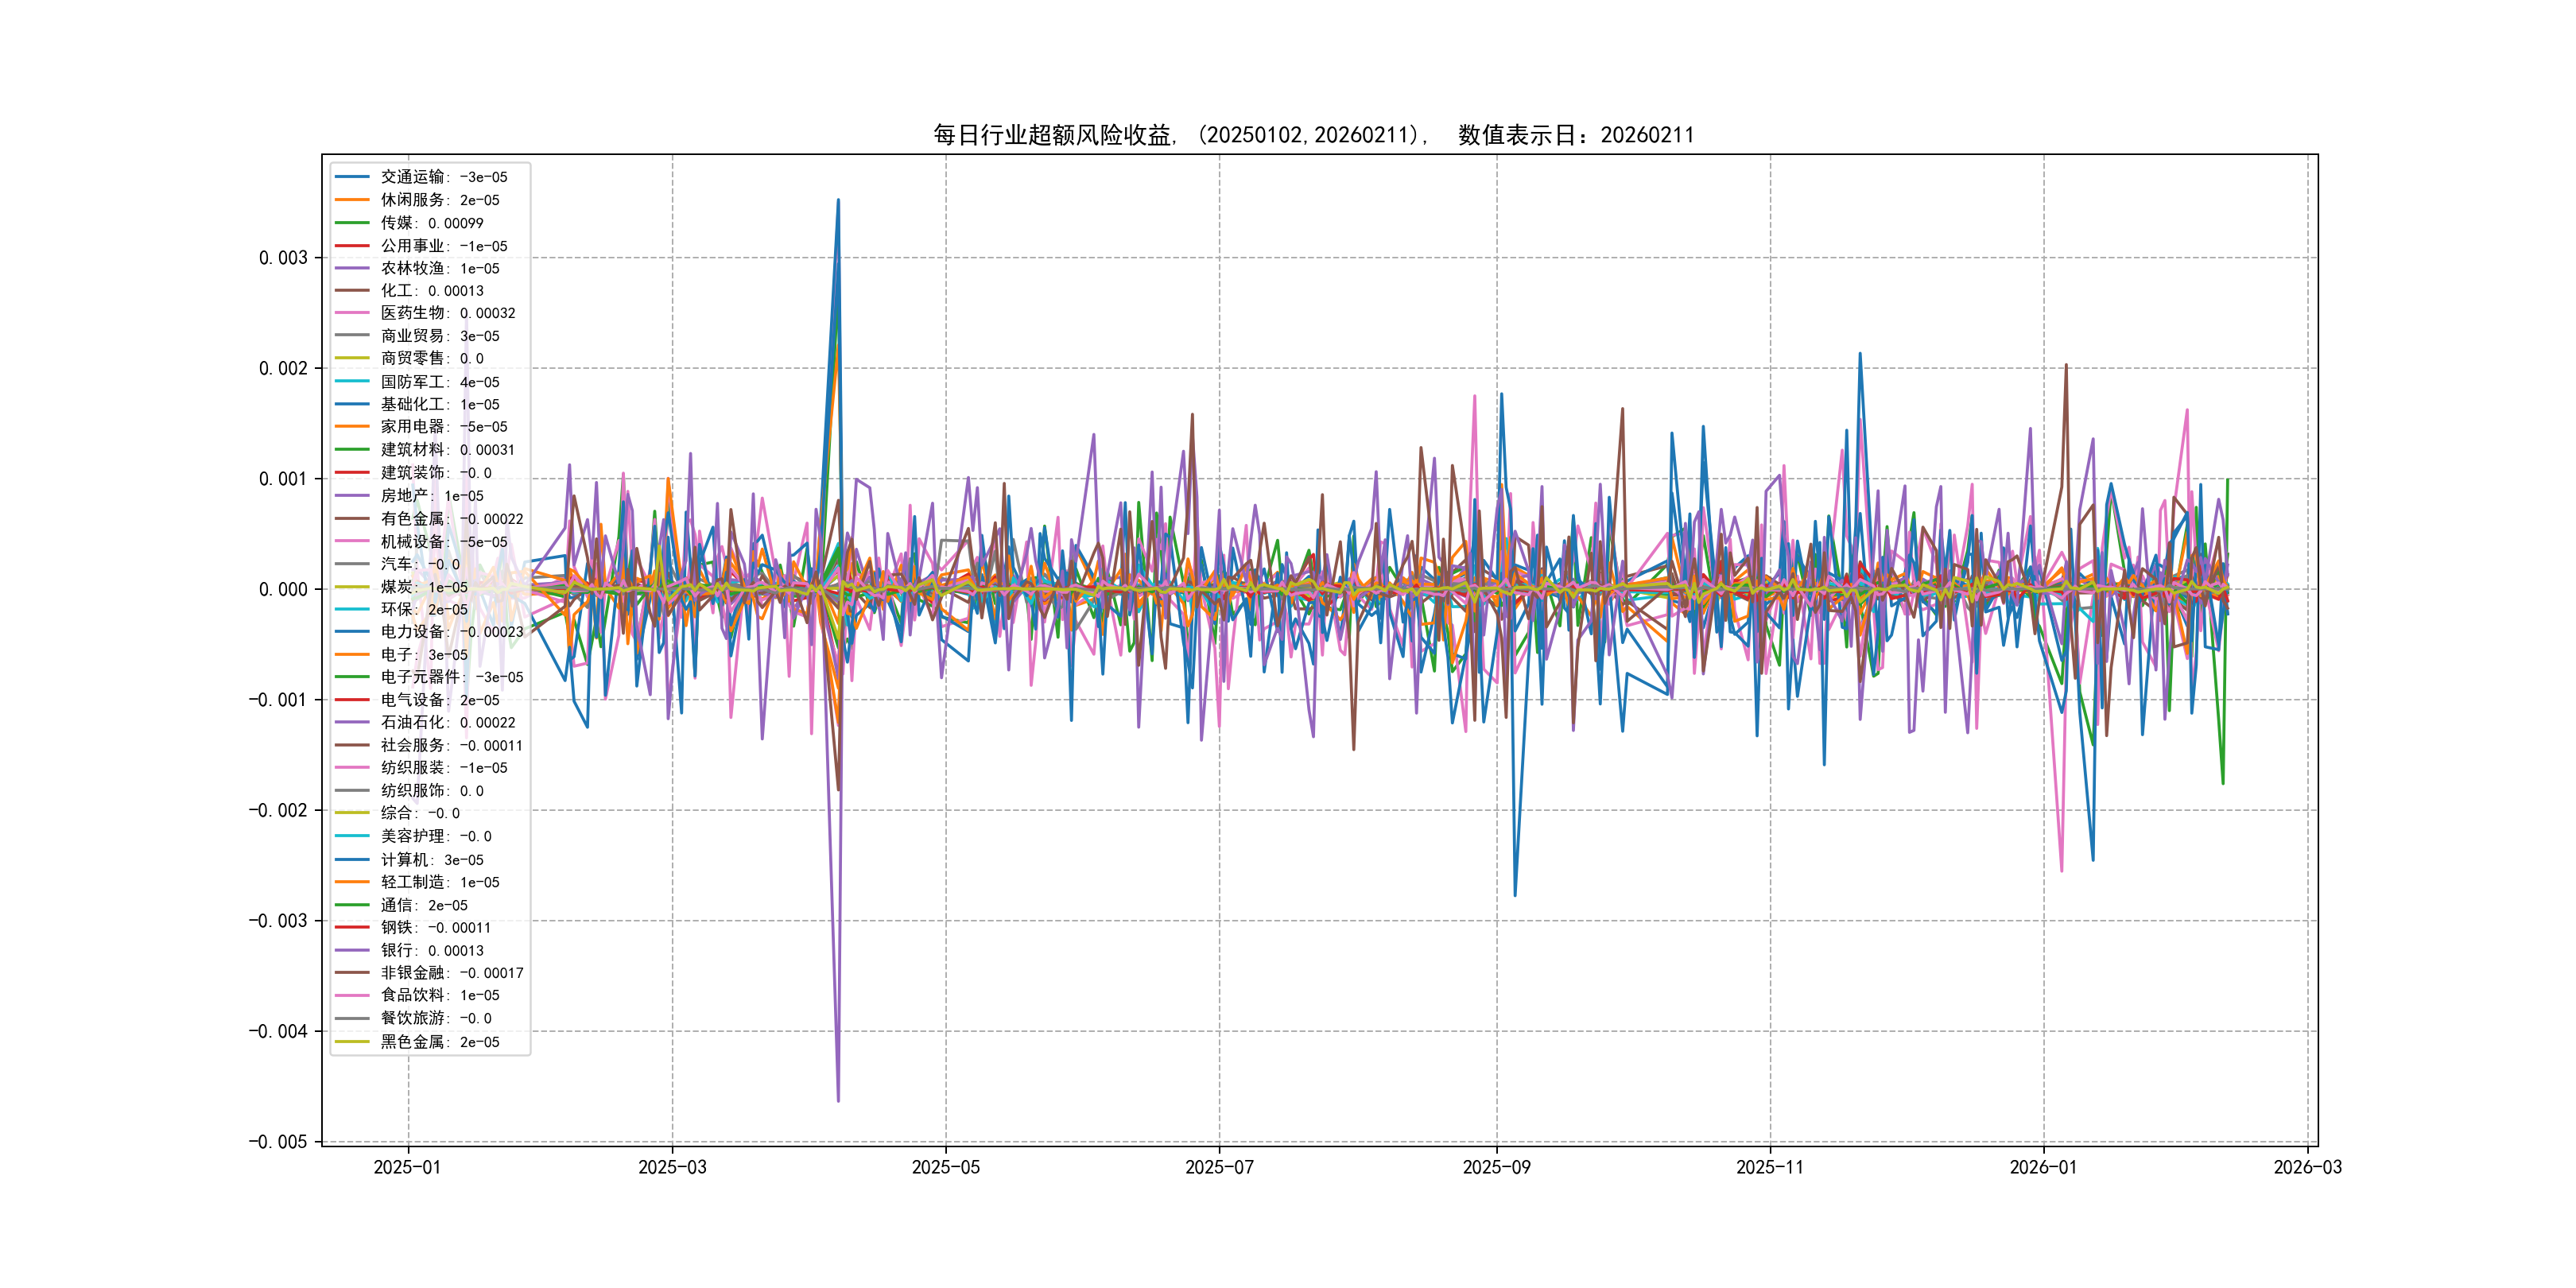Click the 食品饮料 legend line swatch
This screenshot has height=1288, width=2576.
point(352,995)
